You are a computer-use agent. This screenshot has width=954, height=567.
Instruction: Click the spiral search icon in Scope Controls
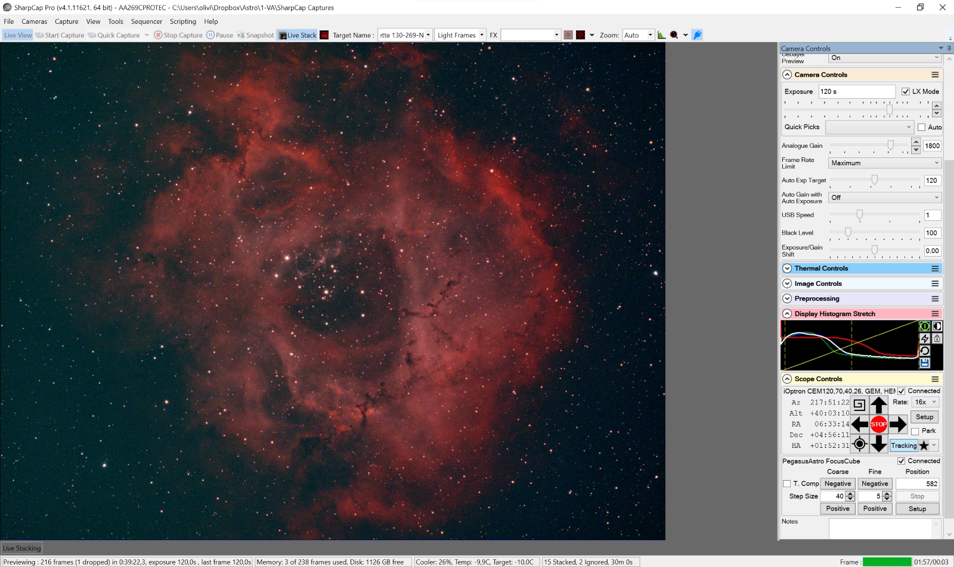click(859, 405)
